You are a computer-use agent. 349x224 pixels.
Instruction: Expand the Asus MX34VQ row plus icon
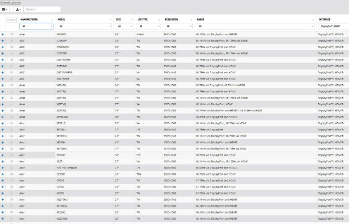point(3,34)
